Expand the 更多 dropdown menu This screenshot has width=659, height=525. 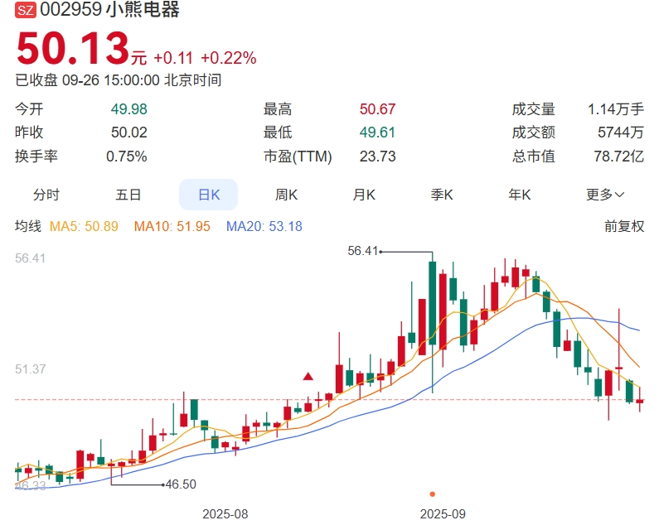pyautogui.click(x=605, y=195)
